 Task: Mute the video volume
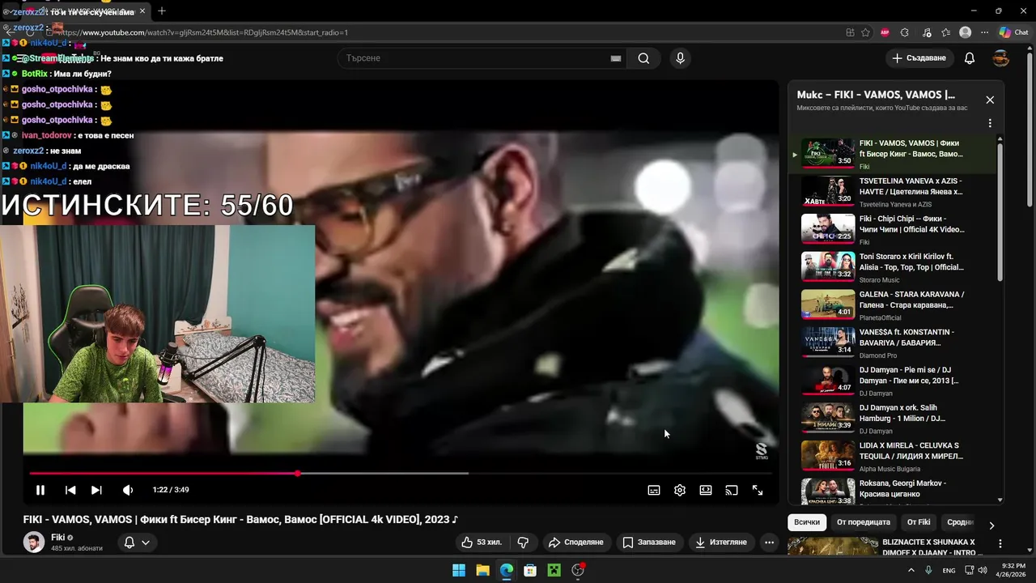click(x=127, y=490)
